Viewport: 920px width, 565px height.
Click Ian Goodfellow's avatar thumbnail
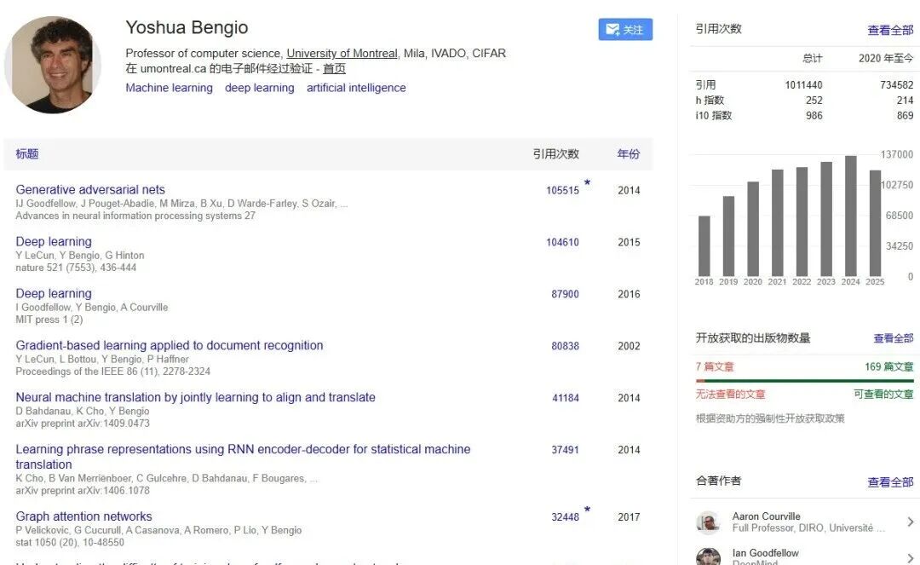(x=708, y=556)
